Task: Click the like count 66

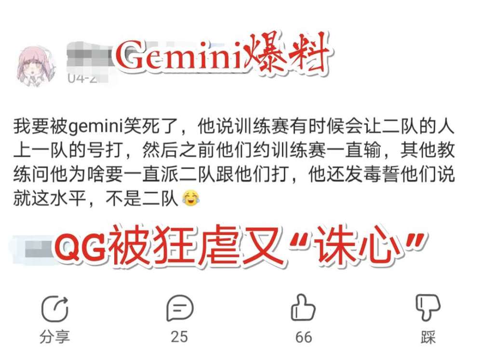Action: (304, 337)
